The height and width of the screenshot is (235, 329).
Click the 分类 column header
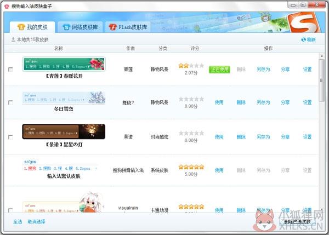(163, 49)
